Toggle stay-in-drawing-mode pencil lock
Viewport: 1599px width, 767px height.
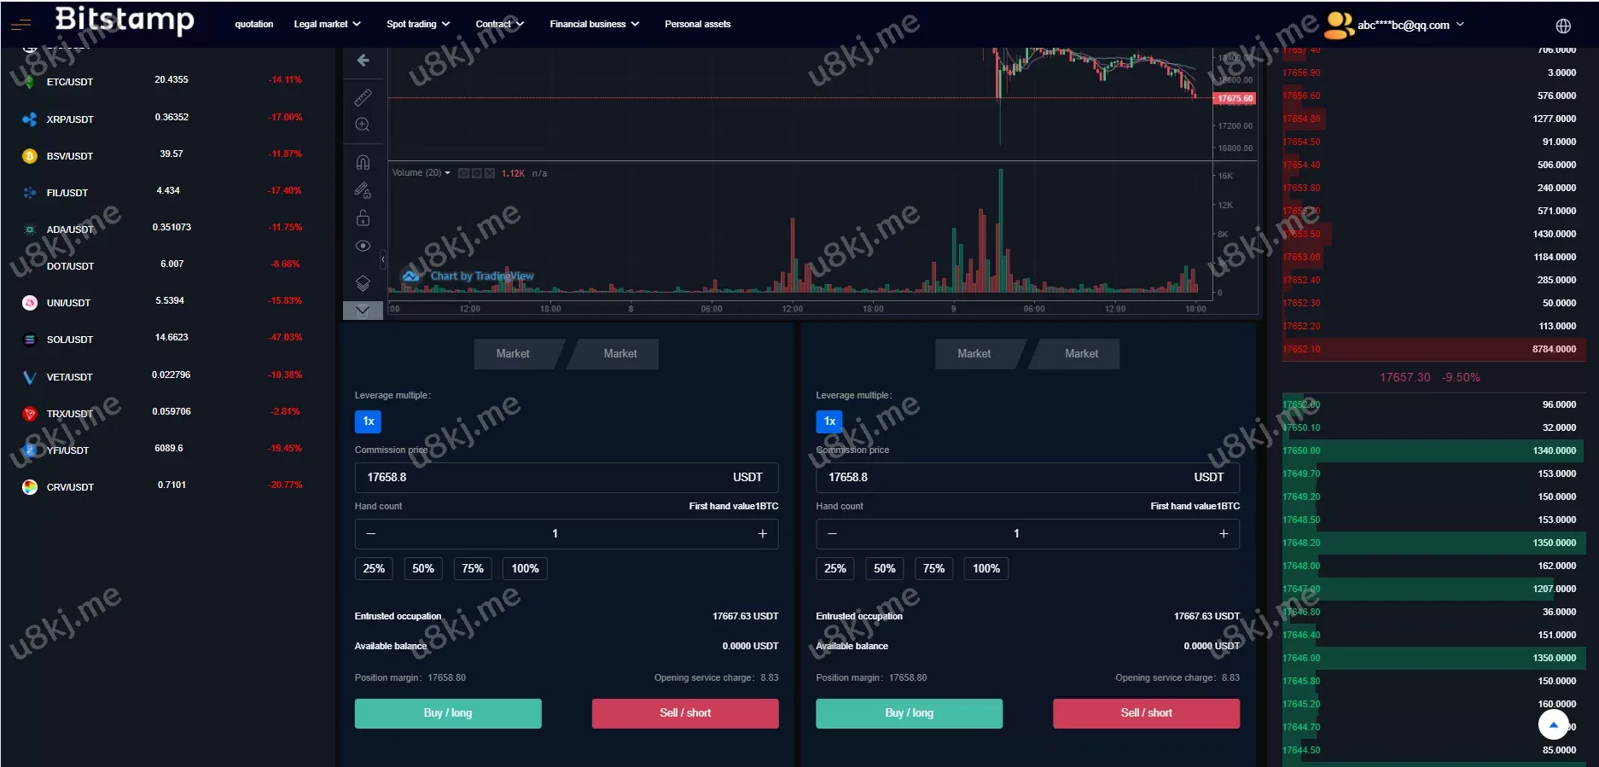coord(363,190)
